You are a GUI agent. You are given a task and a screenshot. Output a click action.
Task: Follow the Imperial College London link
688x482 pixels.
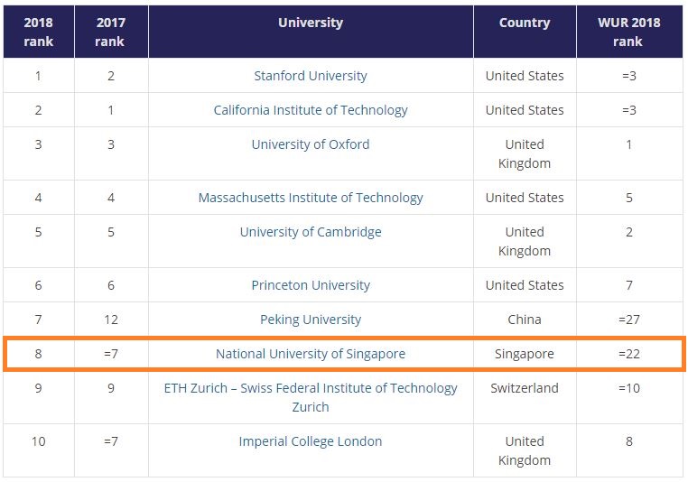(x=311, y=441)
